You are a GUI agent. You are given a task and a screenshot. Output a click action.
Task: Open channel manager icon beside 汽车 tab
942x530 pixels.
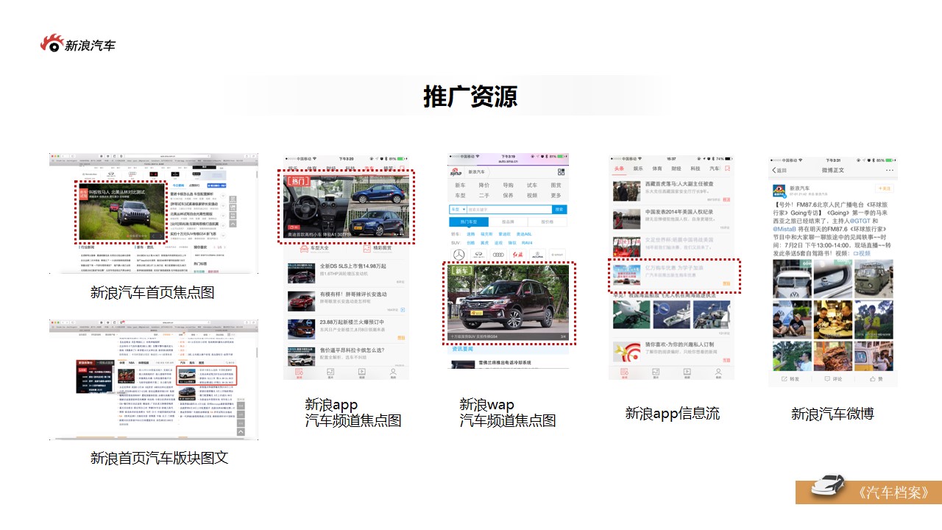727,169
